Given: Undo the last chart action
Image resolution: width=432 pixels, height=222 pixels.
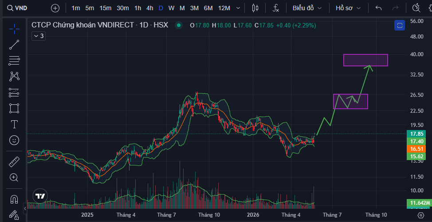Looking at the screenshot, I should click(x=378, y=8).
